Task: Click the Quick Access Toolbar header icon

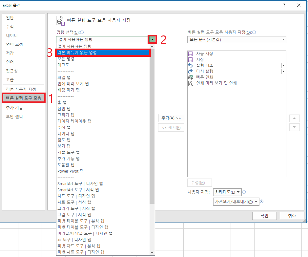Action: tap(60, 21)
